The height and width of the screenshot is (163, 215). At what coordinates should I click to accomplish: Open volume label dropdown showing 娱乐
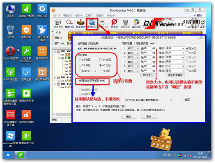coord(175,62)
